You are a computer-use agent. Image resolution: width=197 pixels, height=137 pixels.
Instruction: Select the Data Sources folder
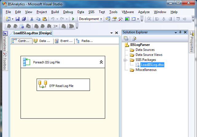145,50
